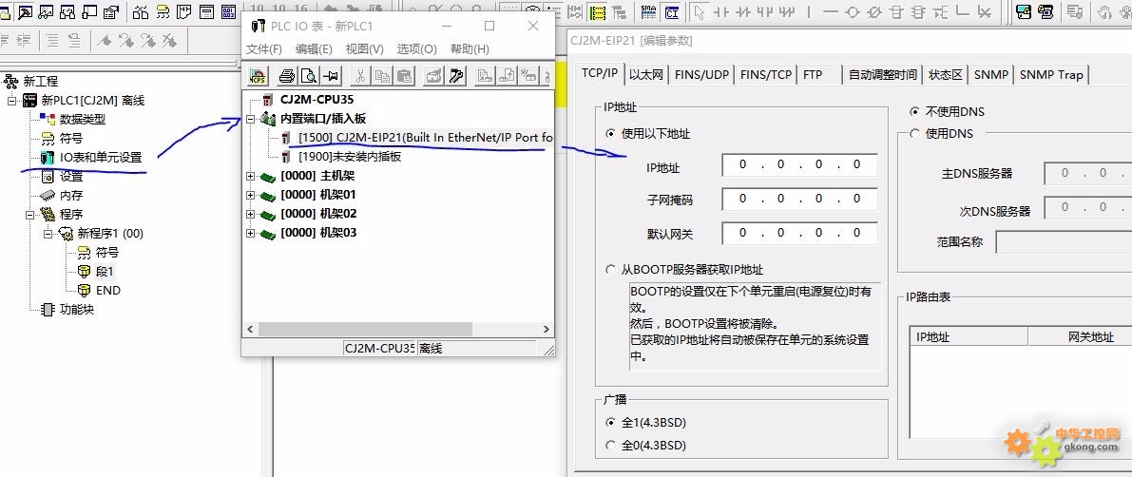
Task: Expand [0000] 机架02 node
Action: tap(251, 215)
